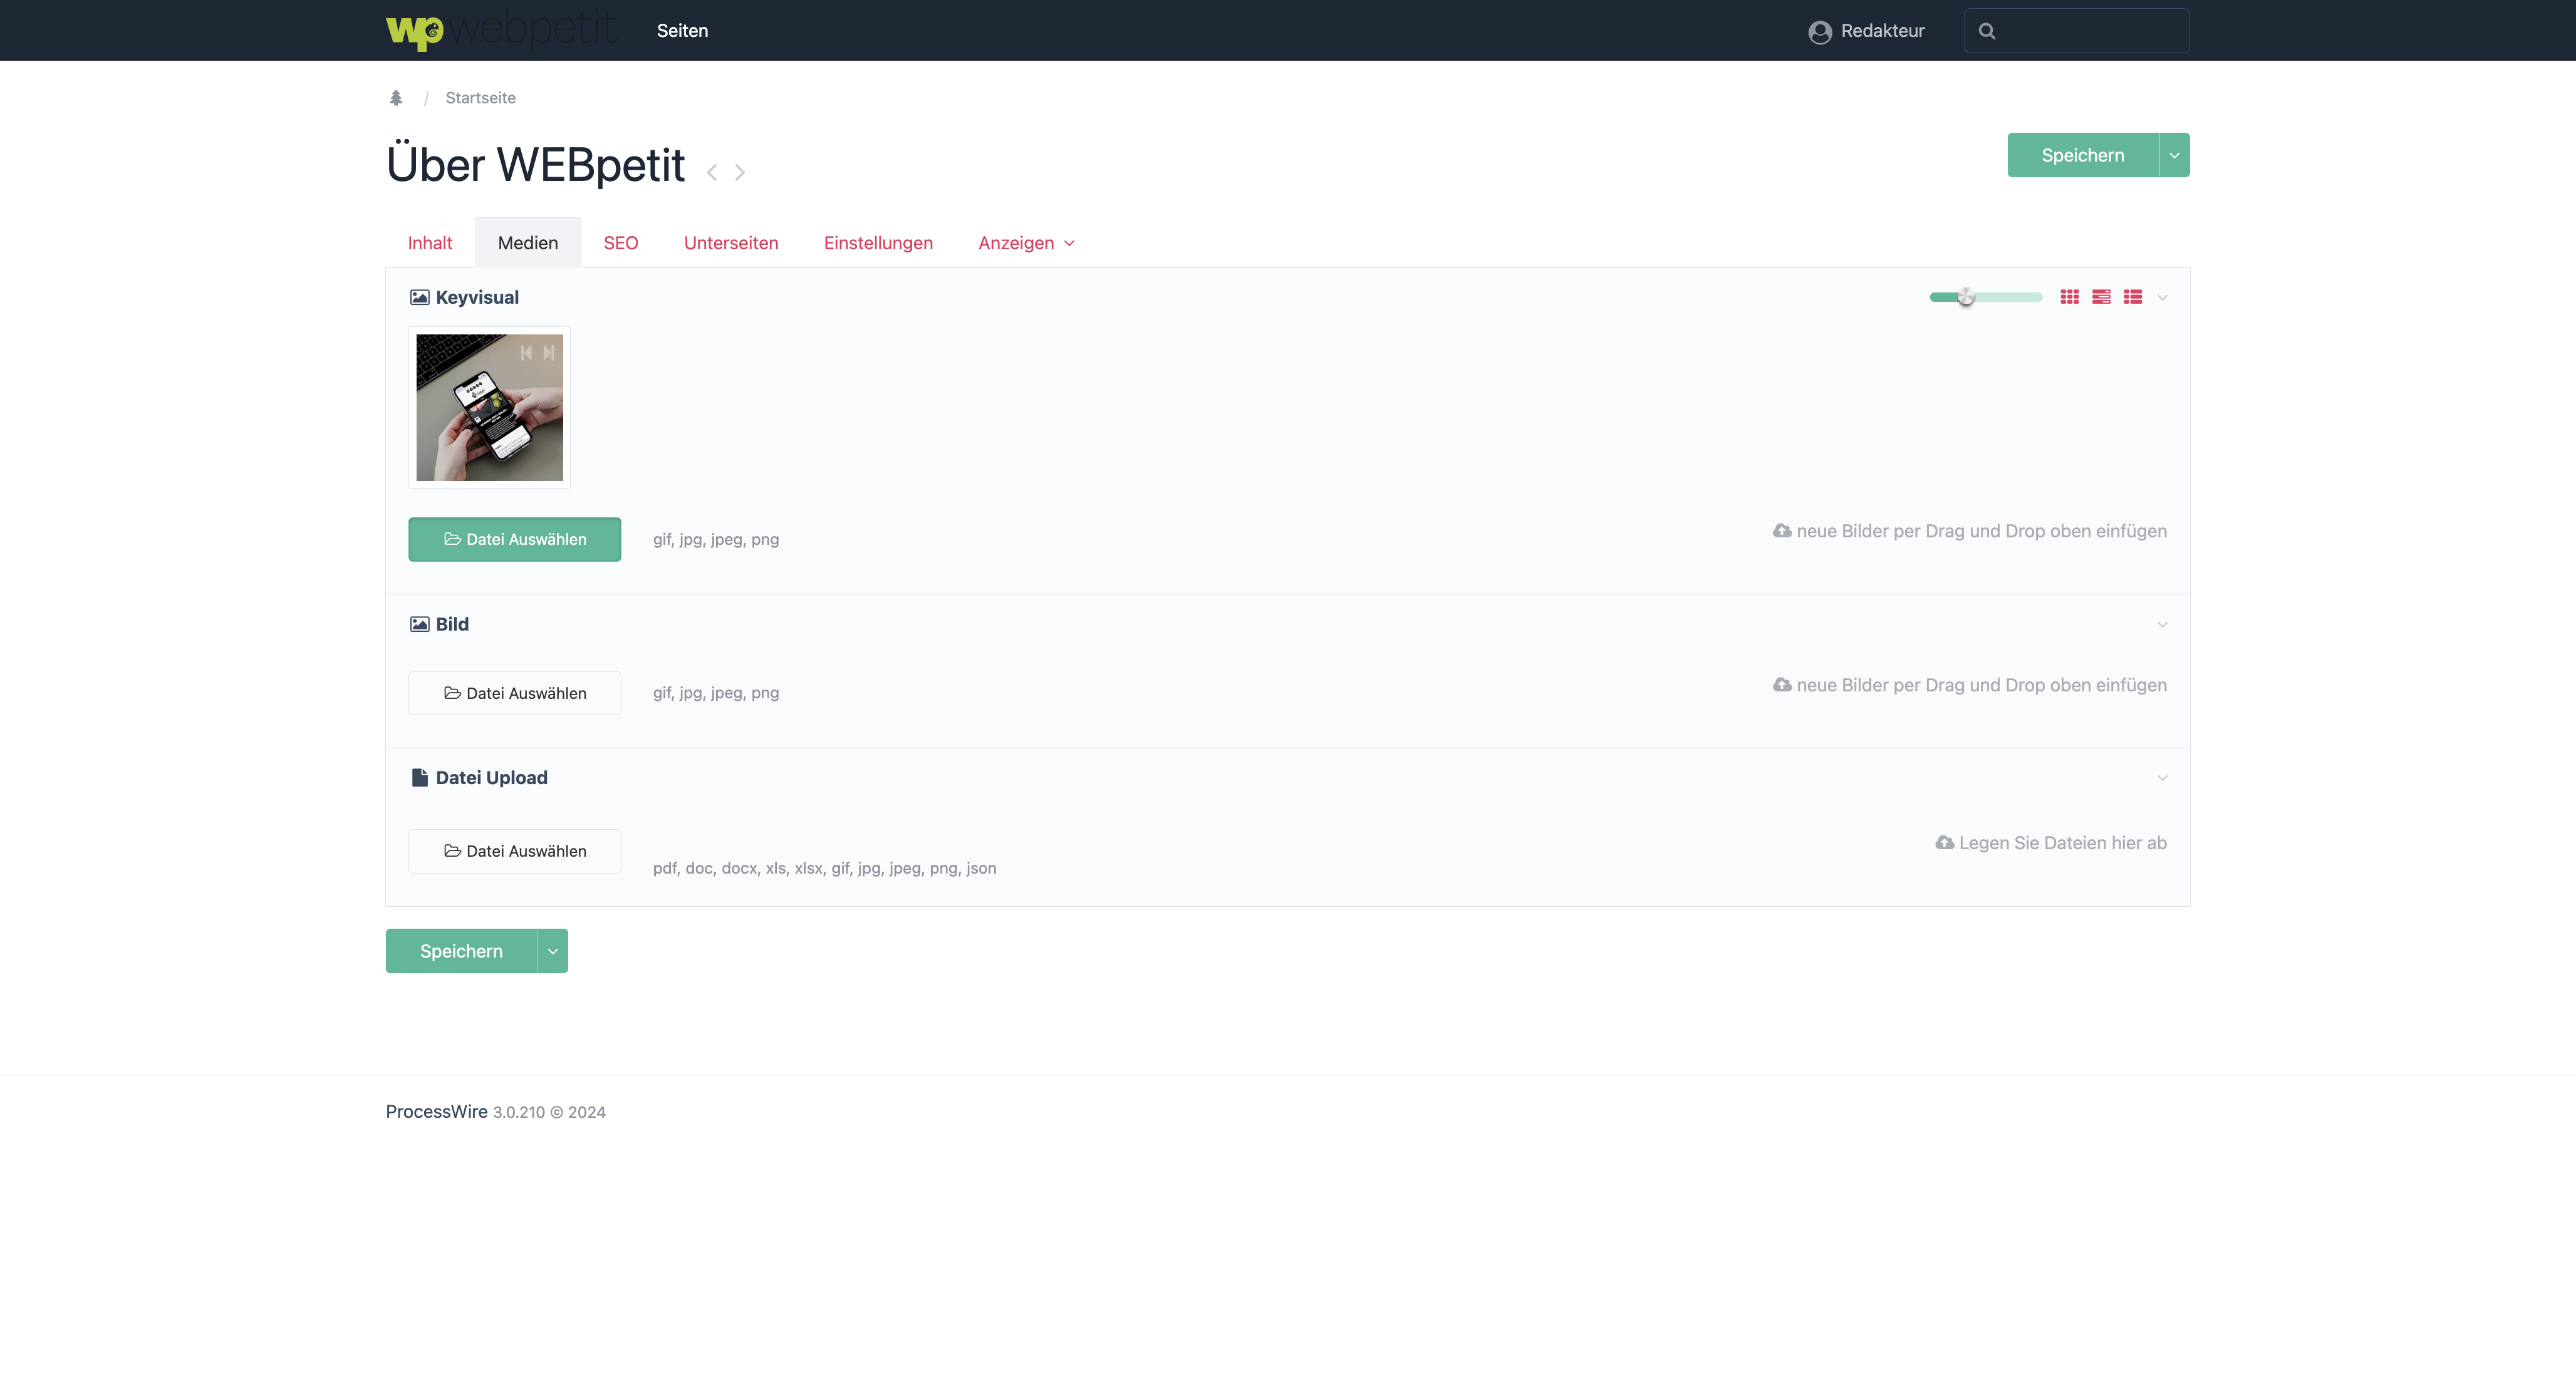This screenshot has width=2576, height=1379.
Task: Open the bottom Speichern dropdown arrow
Action: point(552,951)
